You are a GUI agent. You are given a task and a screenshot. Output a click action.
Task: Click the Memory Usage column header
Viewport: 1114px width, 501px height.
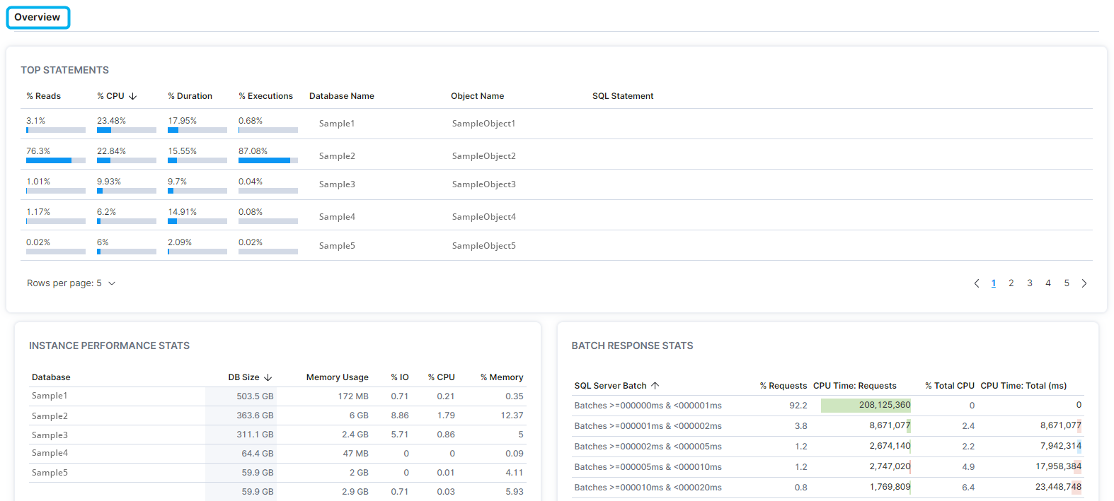tap(337, 377)
